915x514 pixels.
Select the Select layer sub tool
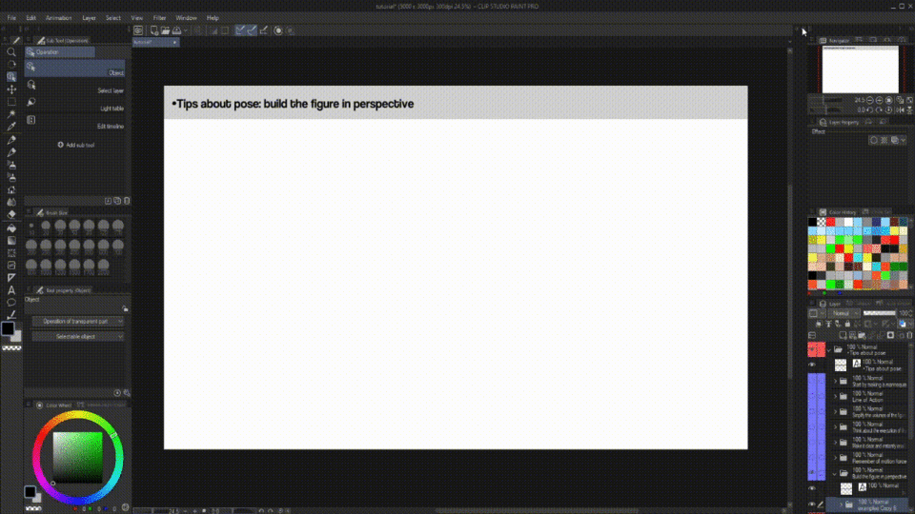tap(74, 87)
